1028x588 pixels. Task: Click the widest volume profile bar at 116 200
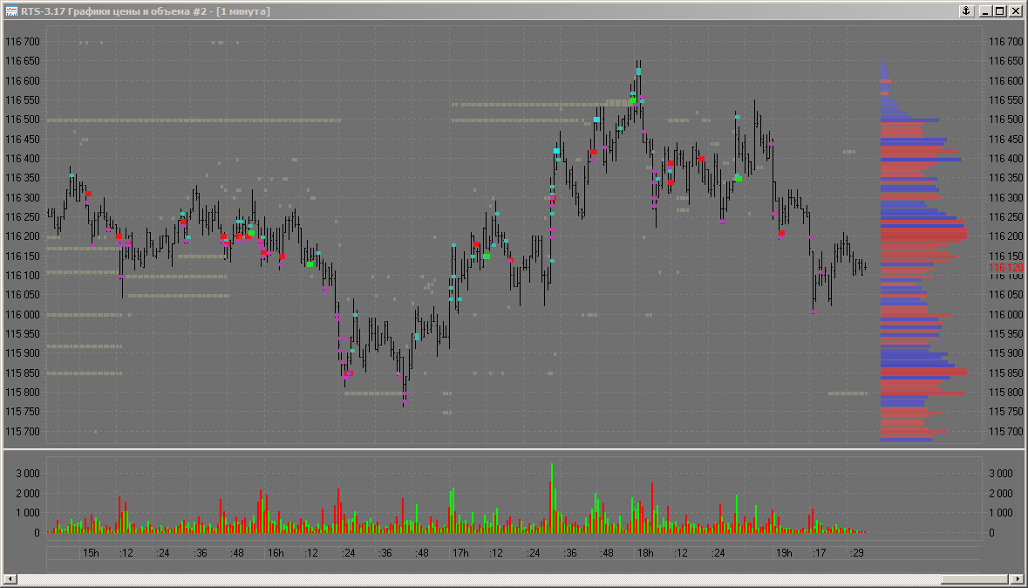(923, 236)
